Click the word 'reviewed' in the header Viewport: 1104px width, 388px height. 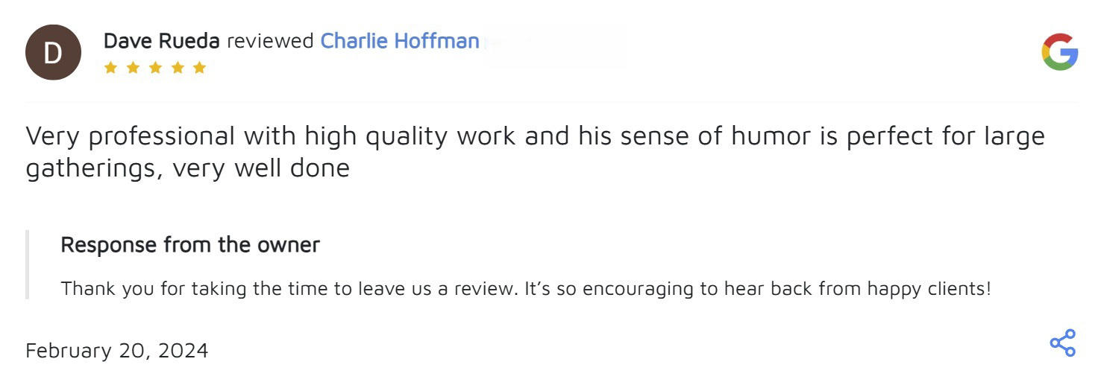270,41
